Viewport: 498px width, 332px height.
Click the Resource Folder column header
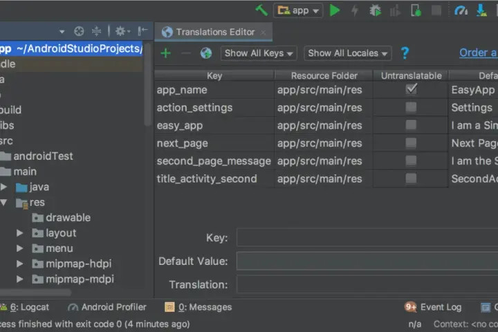(324, 75)
